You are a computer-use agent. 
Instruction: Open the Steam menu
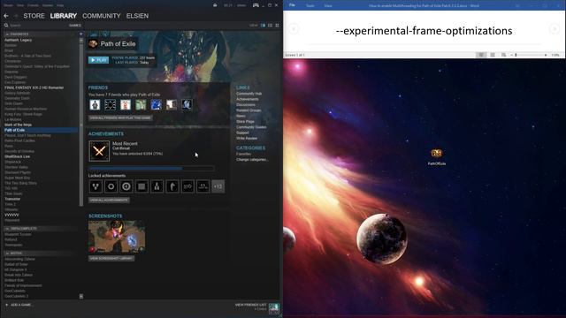click(x=8, y=5)
